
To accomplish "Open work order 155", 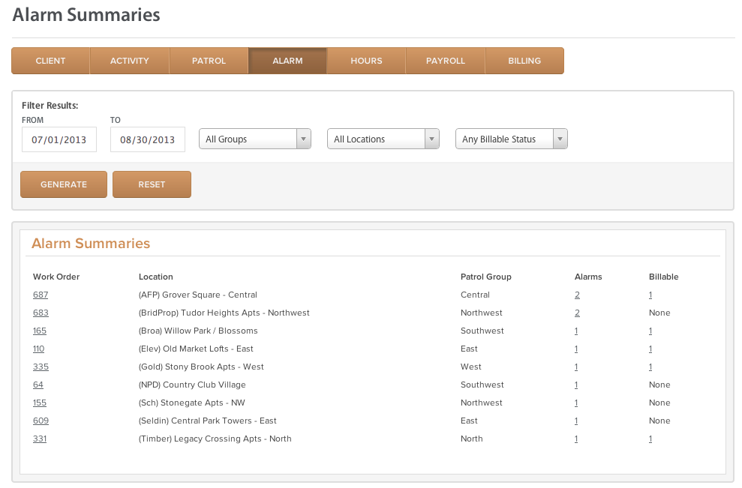I will click(x=40, y=403).
